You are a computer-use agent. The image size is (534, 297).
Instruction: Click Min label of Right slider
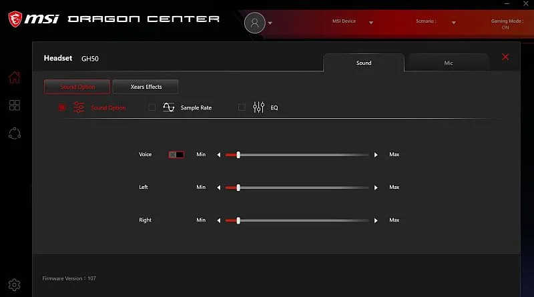pos(201,220)
